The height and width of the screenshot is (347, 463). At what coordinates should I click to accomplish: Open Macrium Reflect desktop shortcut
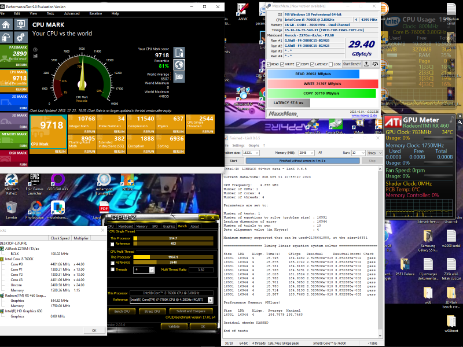(12, 184)
